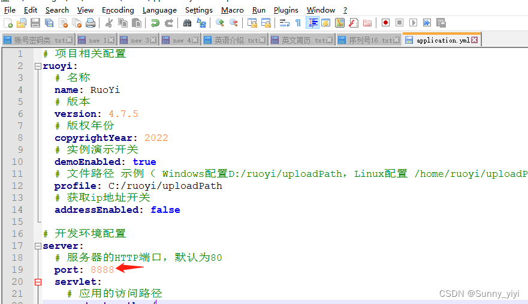The image size is (528, 304).
Task: Open the Language menu
Action: 159,10
